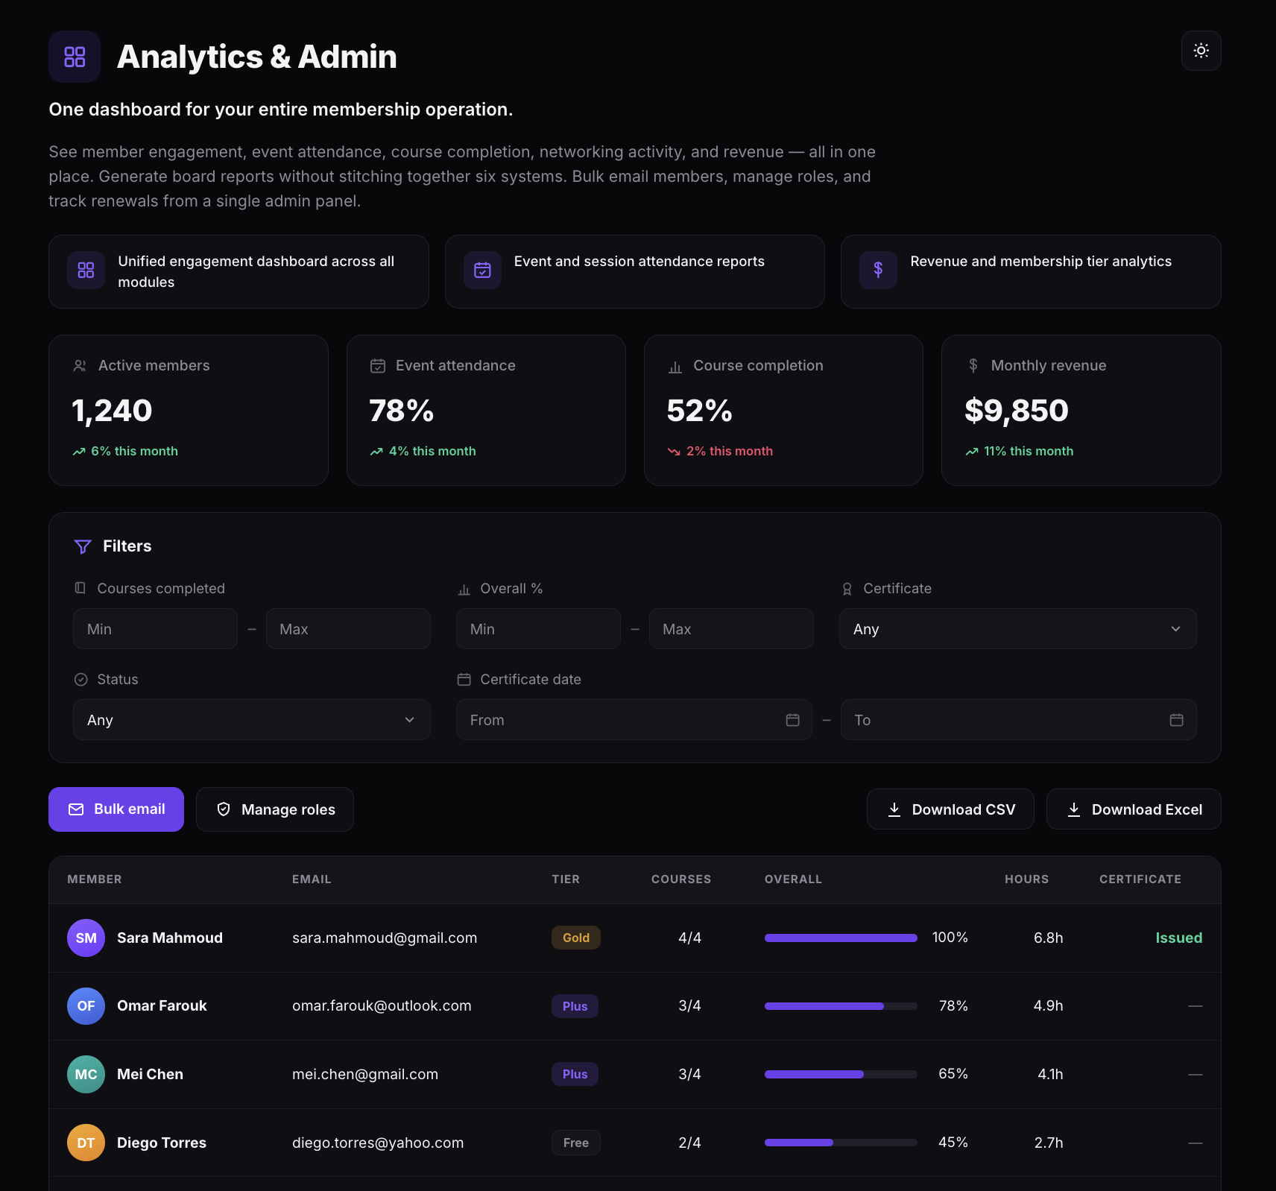Click the Event attendance calendar icon in stats

(x=378, y=366)
